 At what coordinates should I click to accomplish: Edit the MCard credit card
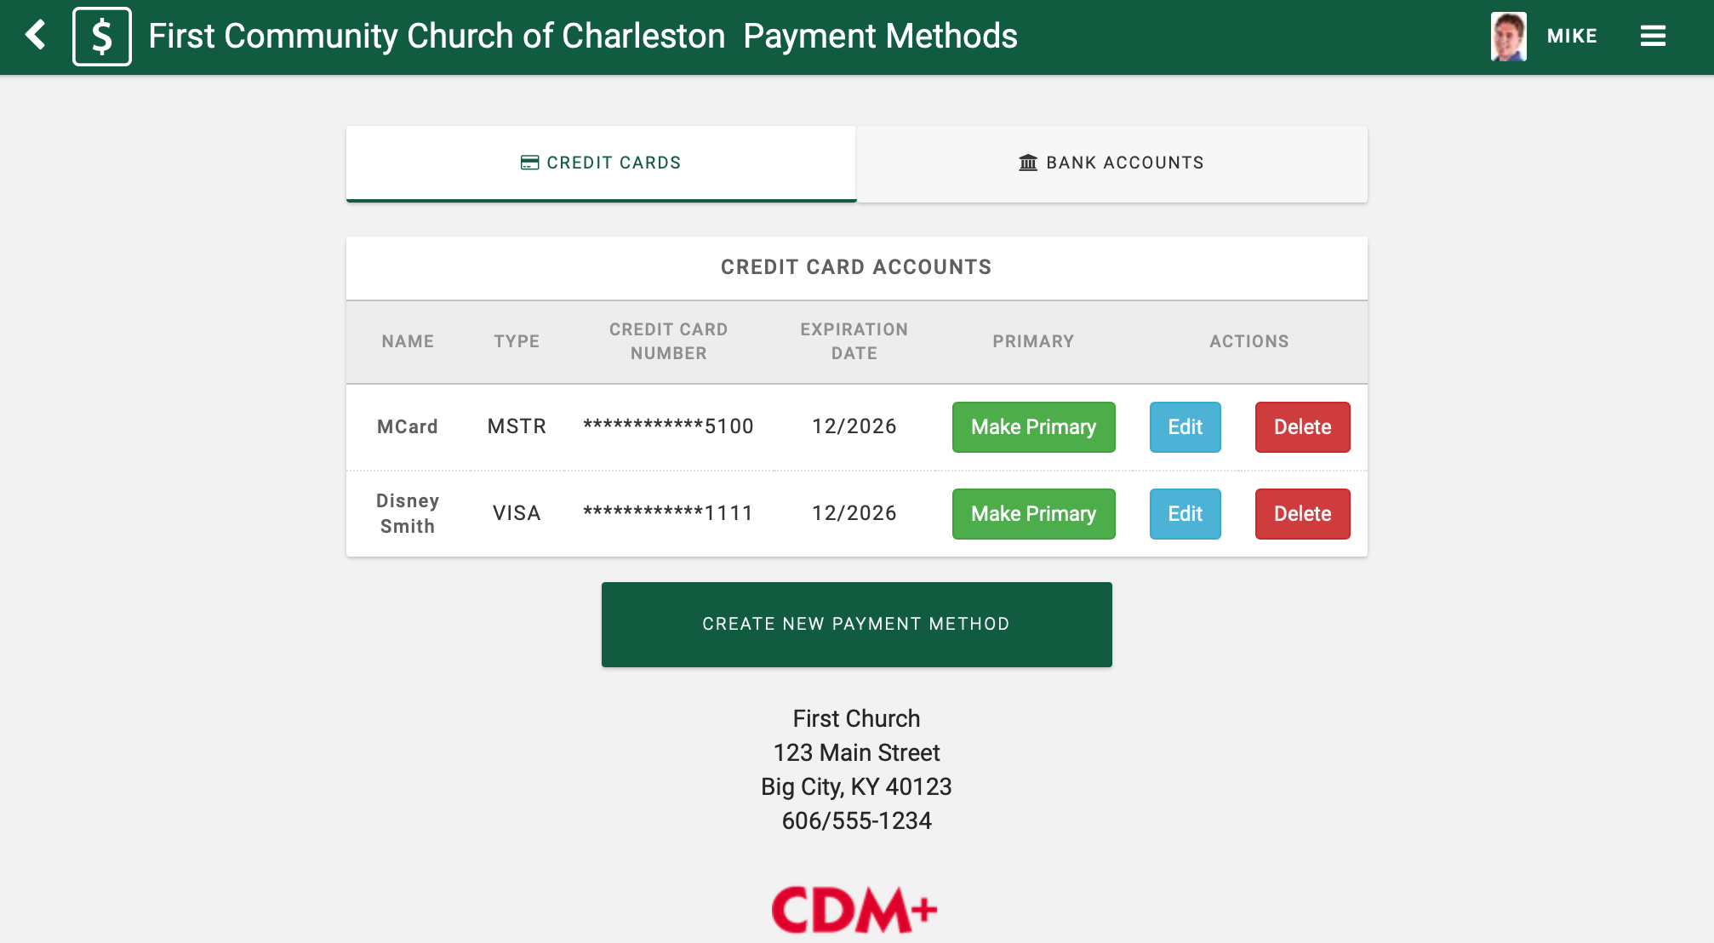[x=1185, y=427]
